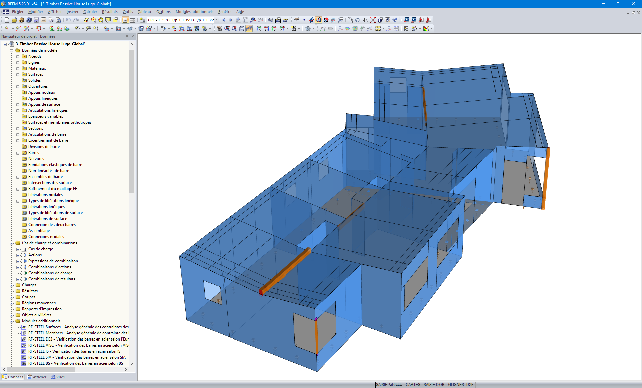The height and width of the screenshot is (388, 642).
Task: Go to next load case with forward arrow
Action: (x=230, y=20)
